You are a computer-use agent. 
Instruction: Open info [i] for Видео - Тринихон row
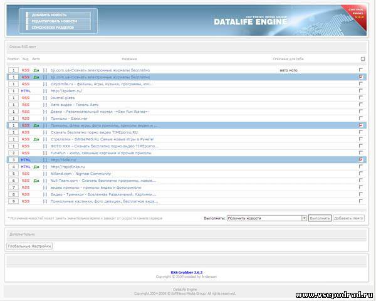click(x=45, y=194)
